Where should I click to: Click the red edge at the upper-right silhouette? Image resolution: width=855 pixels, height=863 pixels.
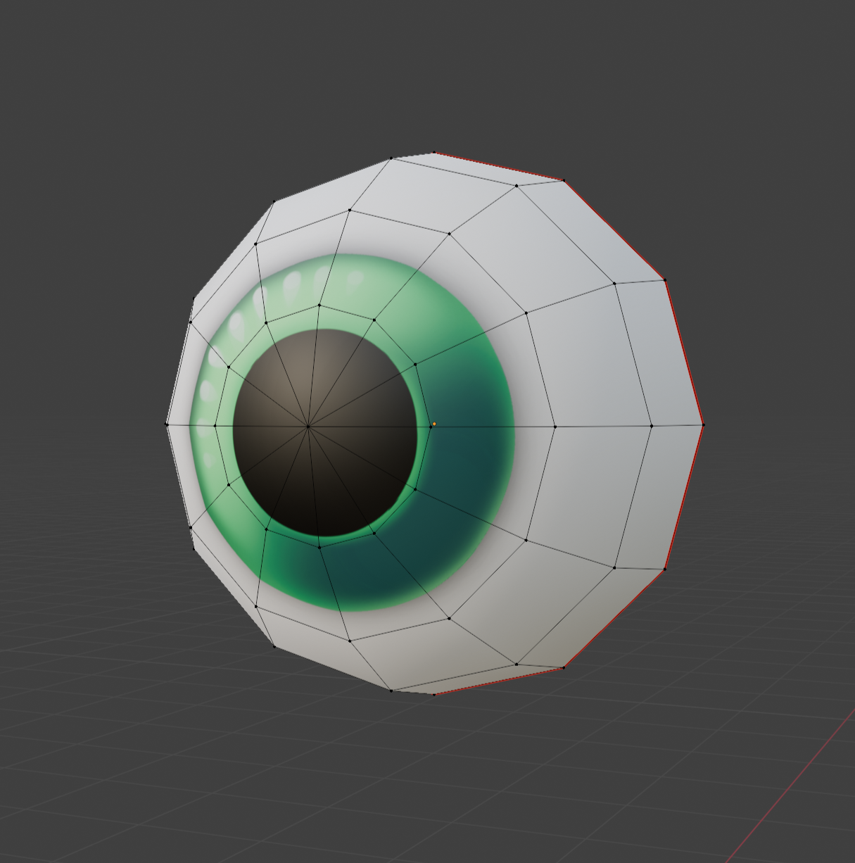pyautogui.click(x=615, y=230)
